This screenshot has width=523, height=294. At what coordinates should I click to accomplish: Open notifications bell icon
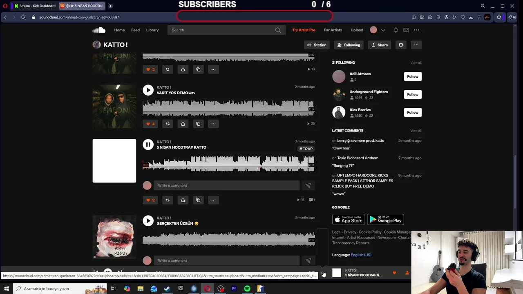pyautogui.click(x=396, y=30)
